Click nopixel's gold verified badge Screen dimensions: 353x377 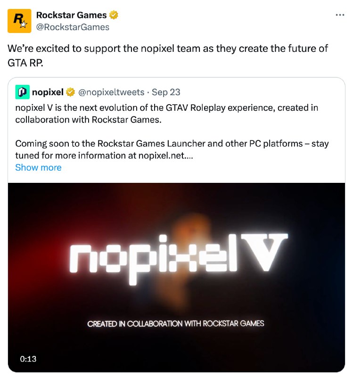71,91
